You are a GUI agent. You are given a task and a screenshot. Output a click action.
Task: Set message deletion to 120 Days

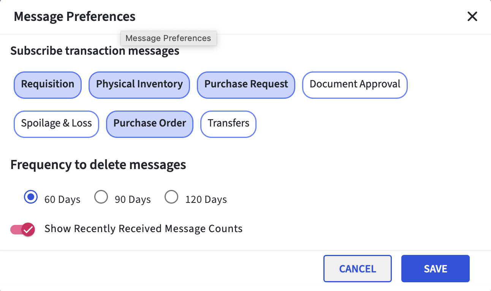click(x=171, y=197)
